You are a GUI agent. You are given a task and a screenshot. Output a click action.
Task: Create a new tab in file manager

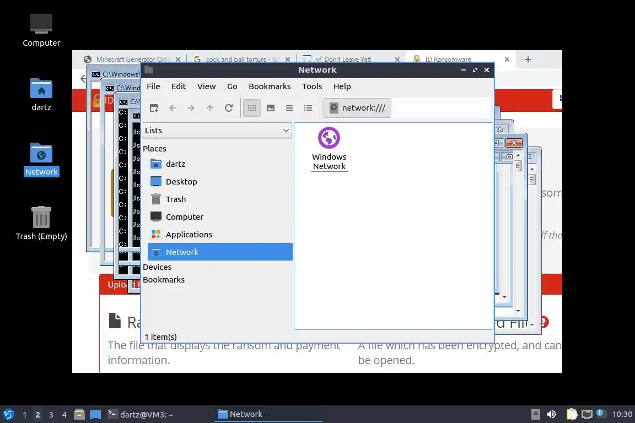point(154,108)
